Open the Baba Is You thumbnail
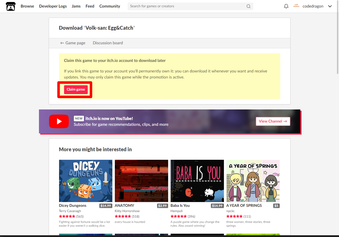Viewport: 339px width, 237px height. [x=197, y=181]
